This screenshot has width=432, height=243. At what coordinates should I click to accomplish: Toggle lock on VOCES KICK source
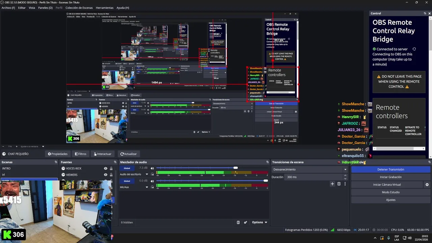[111, 168]
